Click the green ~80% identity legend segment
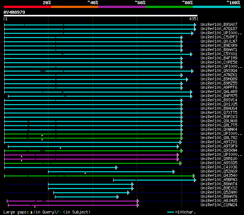 pos(169,7)
